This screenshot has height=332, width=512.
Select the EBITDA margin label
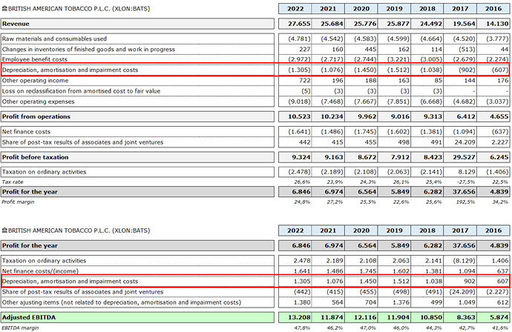[20, 328]
